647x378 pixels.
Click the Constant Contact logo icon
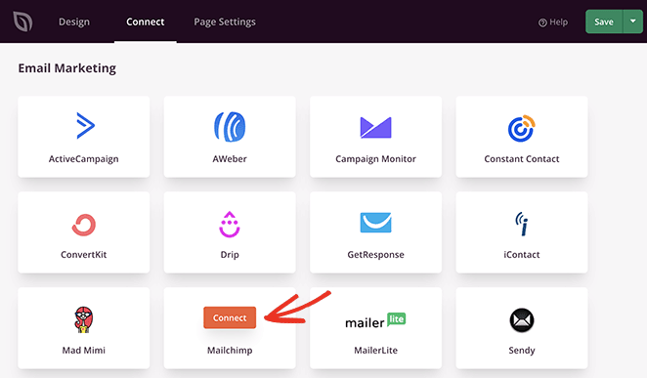coord(522,128)
